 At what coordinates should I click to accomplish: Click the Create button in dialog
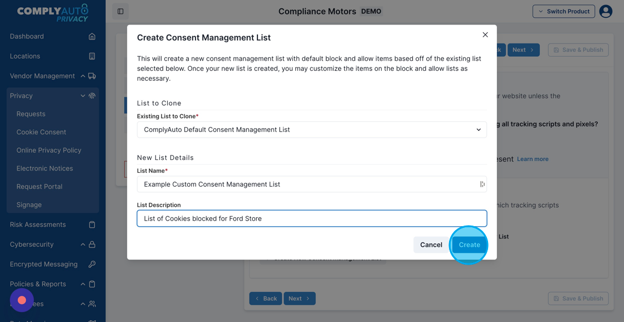pos(469,245)
